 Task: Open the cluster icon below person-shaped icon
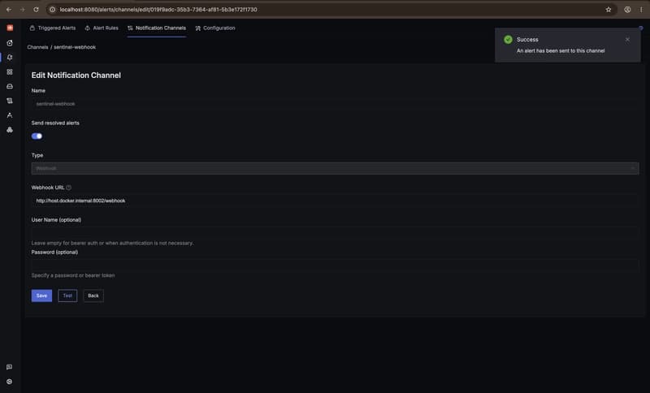click(x=10, y=130)
